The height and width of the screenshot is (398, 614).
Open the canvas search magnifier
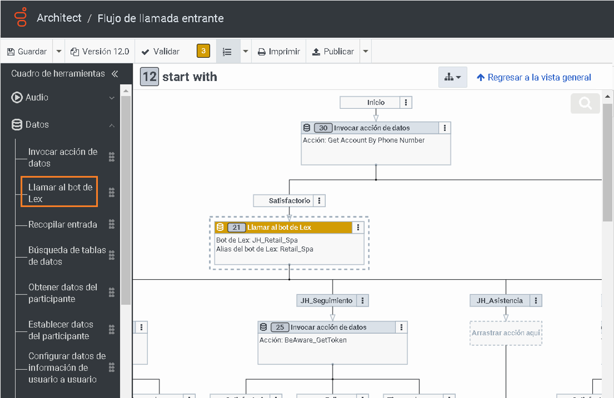pos(585,103)
